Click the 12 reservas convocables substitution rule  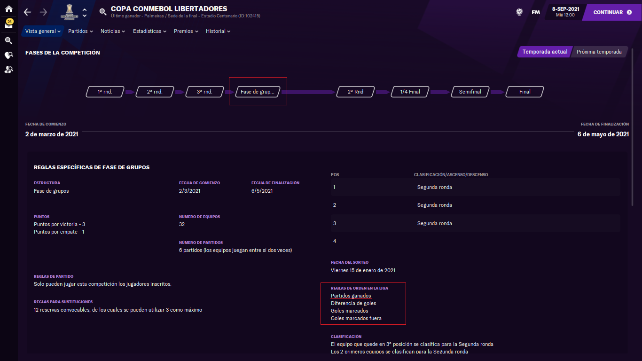tap(118, 310)
